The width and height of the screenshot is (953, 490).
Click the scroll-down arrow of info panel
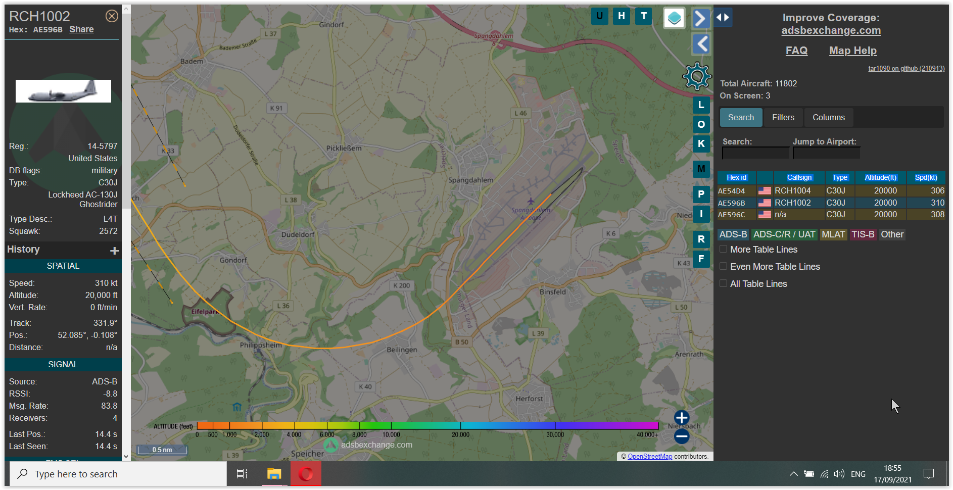pos(126,456)
